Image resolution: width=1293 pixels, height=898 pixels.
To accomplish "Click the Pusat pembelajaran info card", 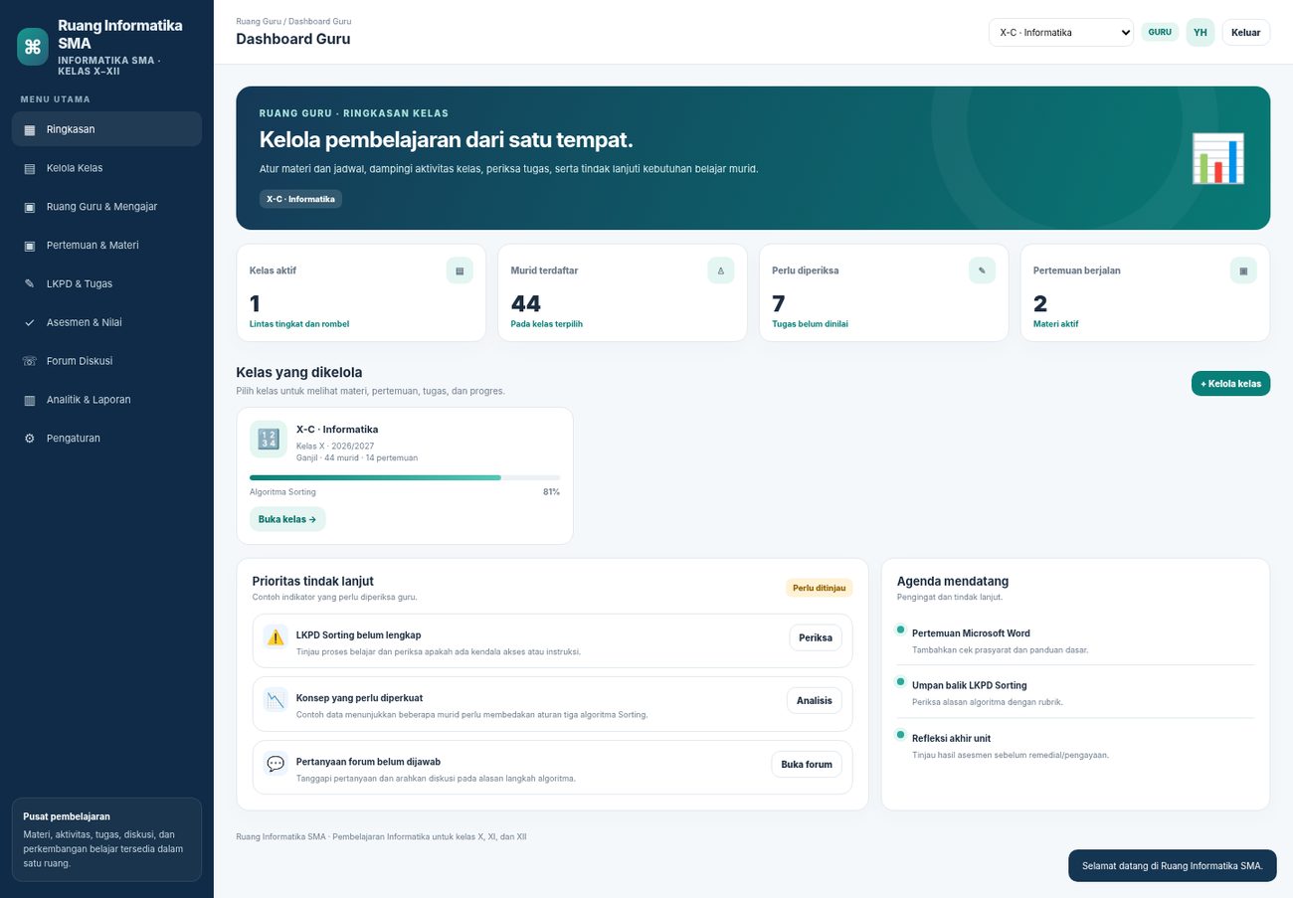I will click(x=106, y=839).
